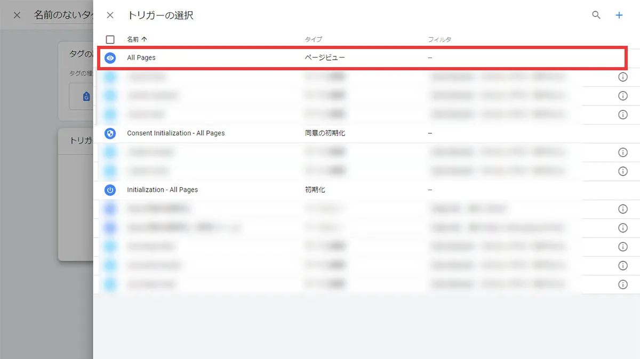640x359 pixels.
Task: Tick the select-all checkbox in the header row
Action: (x=110, y=39)
